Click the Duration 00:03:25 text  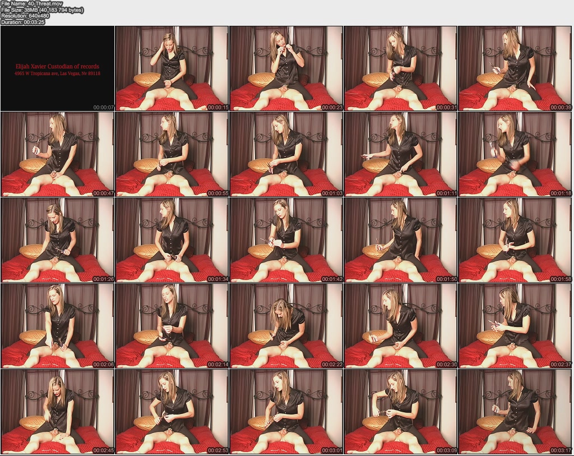tap(26, 23)
